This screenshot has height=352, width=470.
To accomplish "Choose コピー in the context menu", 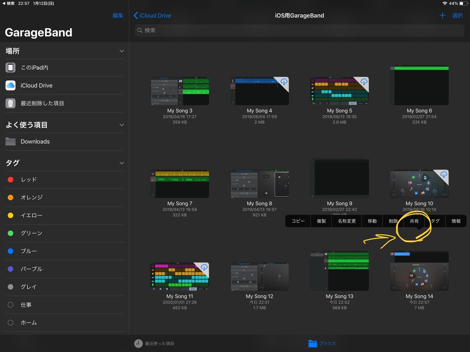I will point(298,221).
